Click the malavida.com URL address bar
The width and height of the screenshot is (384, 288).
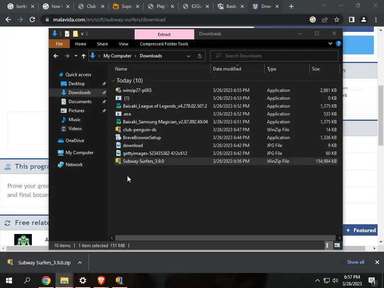coord(109,19)
